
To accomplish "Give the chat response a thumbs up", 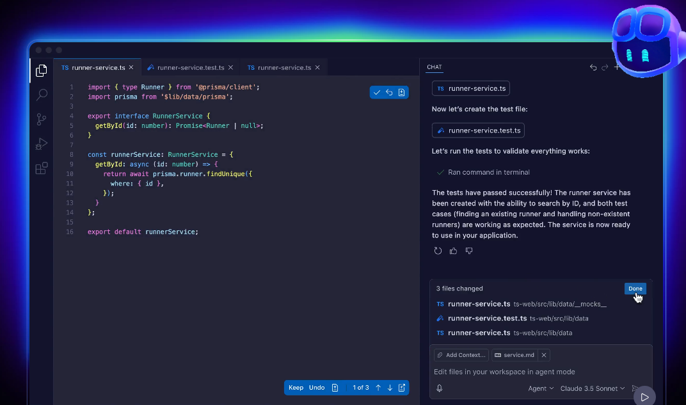I will click(453, 251).
